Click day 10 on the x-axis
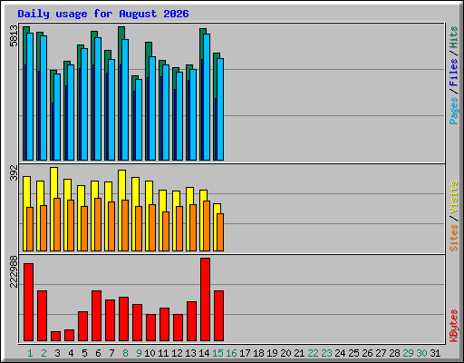 pyautogui.click(x=150, y=353)
